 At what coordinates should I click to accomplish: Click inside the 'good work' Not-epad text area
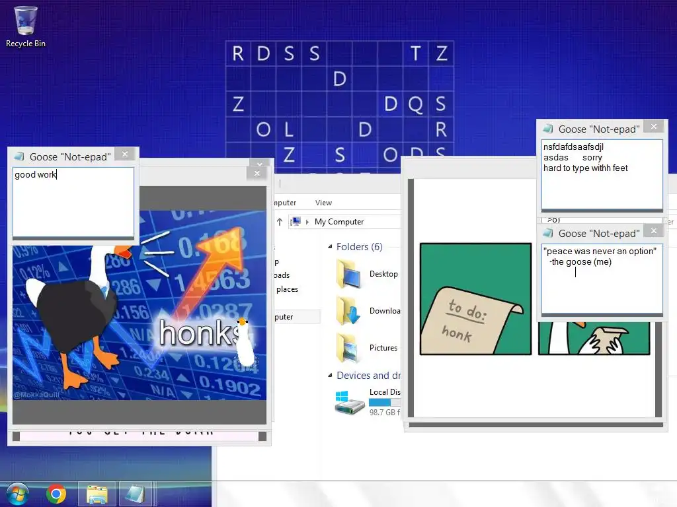pyautogui.click(x=73, y=203)
